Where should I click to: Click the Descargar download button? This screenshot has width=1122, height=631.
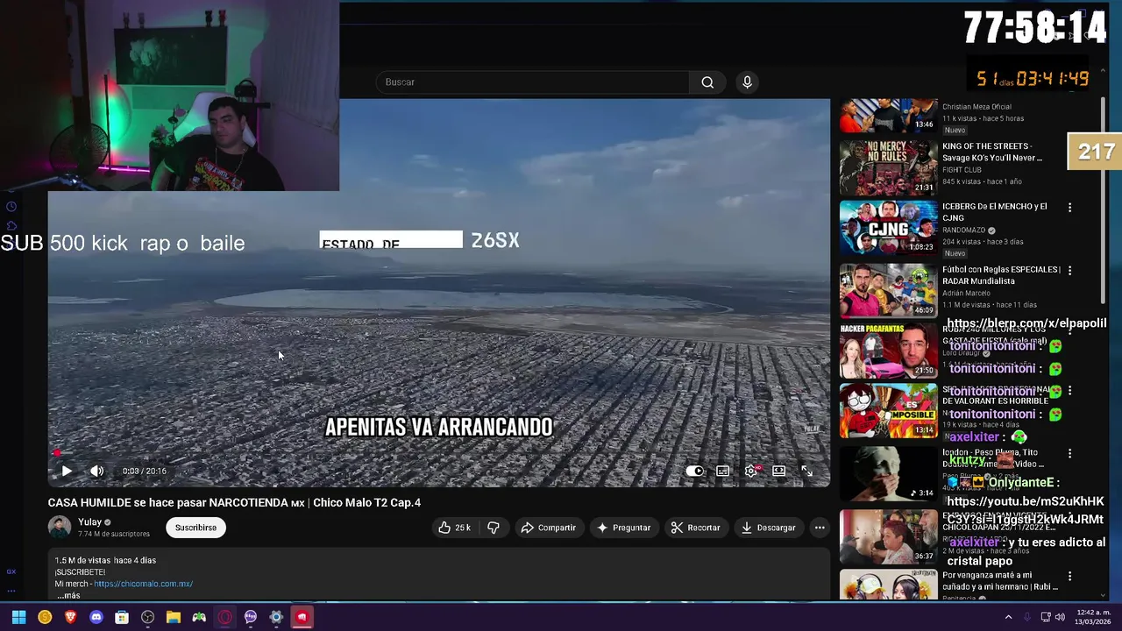768,528
